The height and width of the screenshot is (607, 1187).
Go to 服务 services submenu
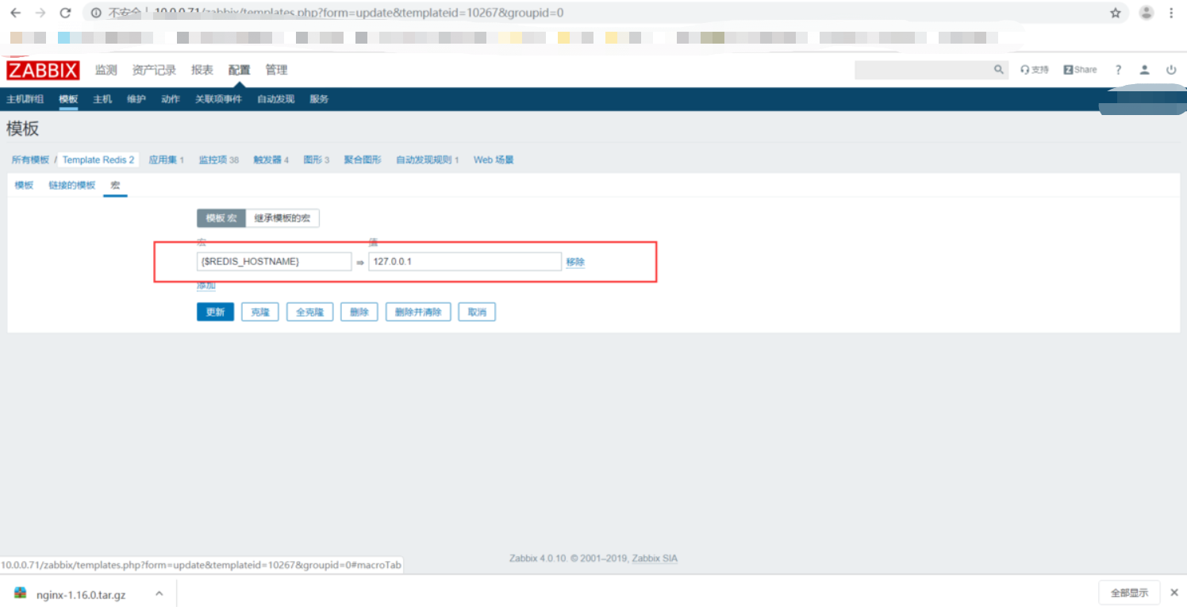point(319,99)
